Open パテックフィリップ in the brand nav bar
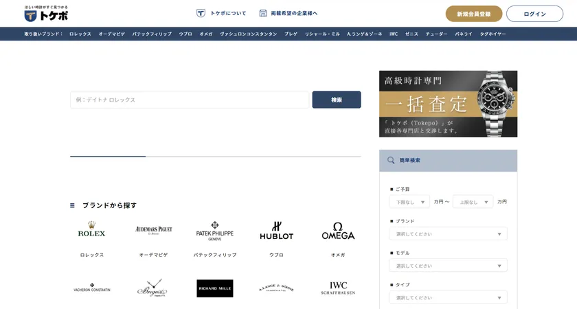This screenshot has width=577, height=309. tap(152, 34)
